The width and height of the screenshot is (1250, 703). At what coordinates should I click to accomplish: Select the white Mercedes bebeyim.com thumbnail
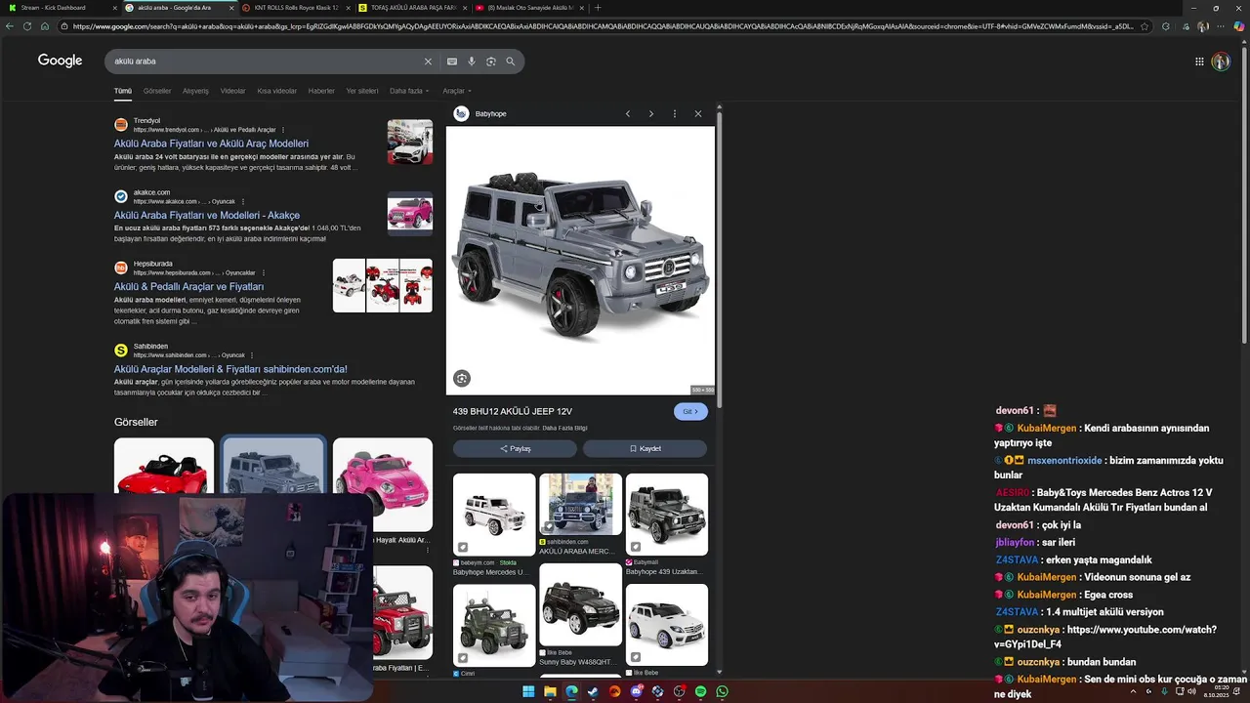(x=494, y=515)
